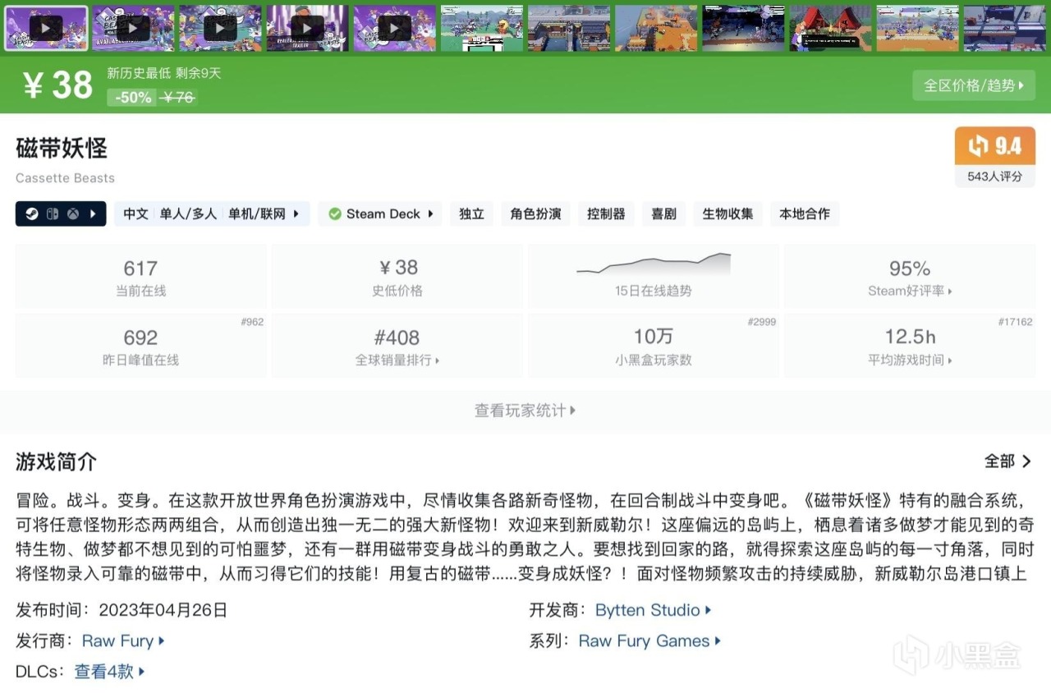The image size is (1051, 693).
Task: Open the Bytten Studio developer link
Action: 654,610
